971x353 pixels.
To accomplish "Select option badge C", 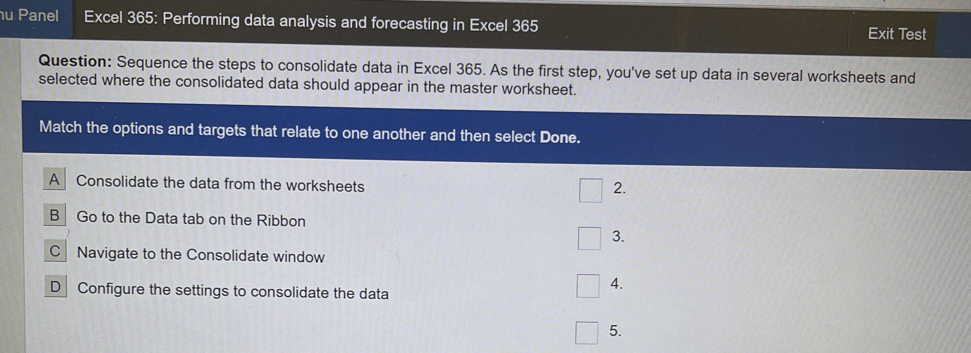I will pyautogui.click(x=55, y=252).
